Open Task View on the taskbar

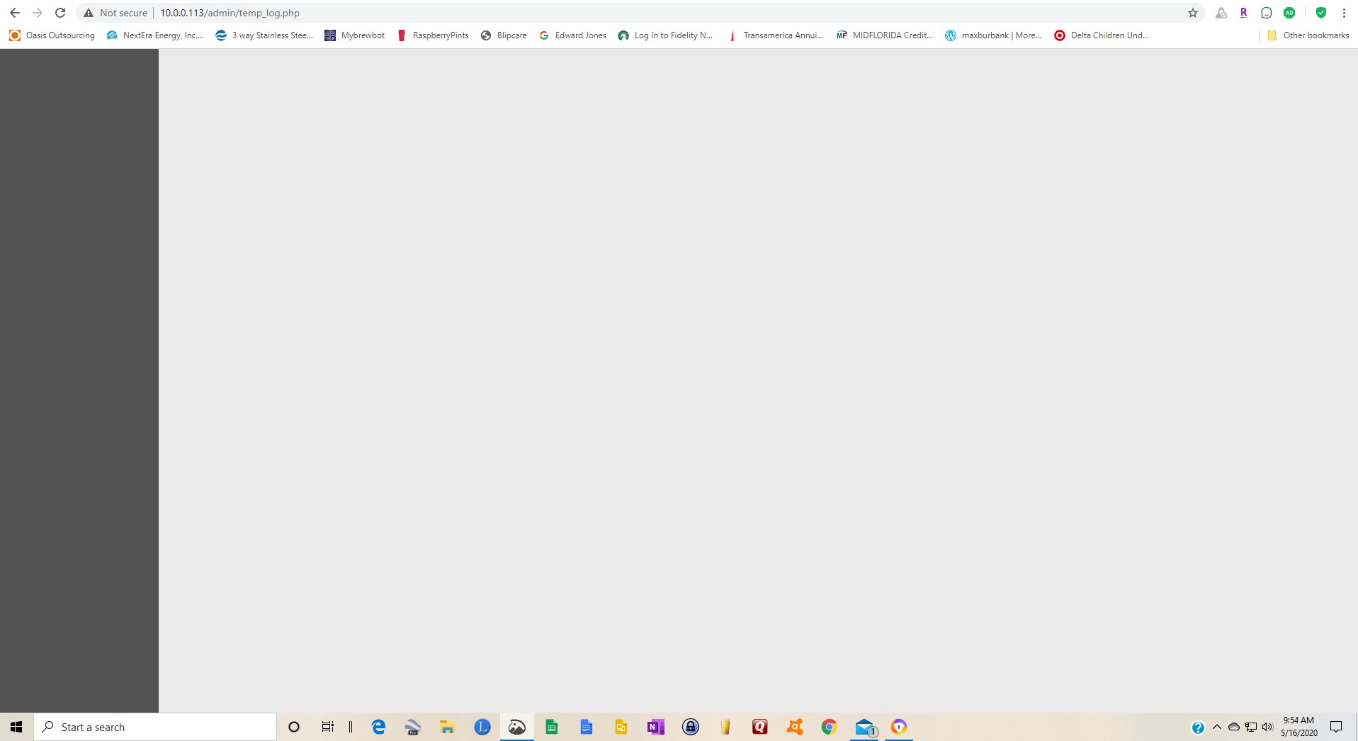coord(327,727)
